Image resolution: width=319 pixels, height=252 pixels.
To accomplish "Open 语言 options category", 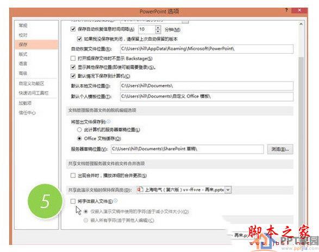I will [23, 64].
